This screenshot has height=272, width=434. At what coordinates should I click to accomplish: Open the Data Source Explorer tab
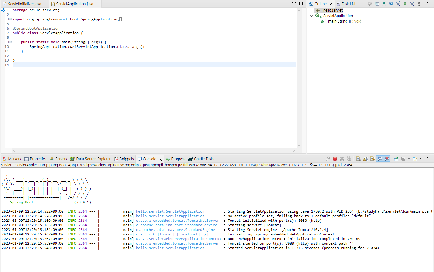(91, 159)
